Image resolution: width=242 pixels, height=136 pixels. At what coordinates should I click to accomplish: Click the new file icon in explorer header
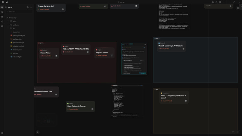pyautogui.click(x=28, y=7)
